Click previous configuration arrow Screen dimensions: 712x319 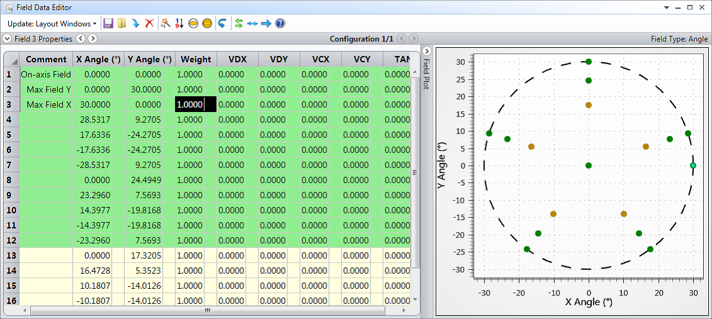(403, 38)
